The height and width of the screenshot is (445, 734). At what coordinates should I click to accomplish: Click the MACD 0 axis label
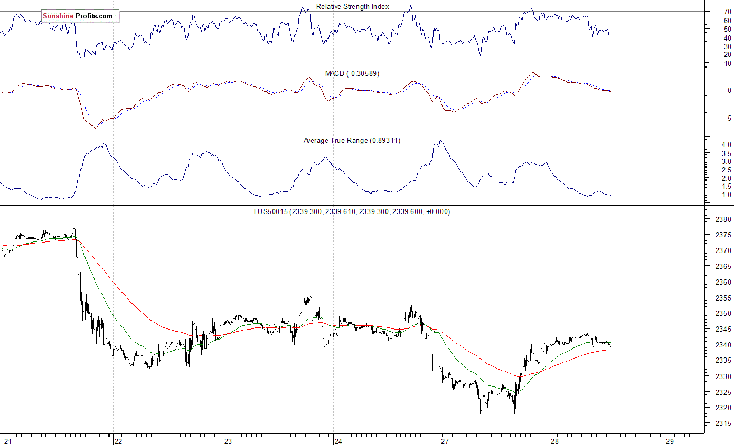tap(729, 90)
